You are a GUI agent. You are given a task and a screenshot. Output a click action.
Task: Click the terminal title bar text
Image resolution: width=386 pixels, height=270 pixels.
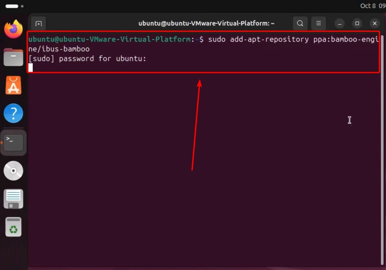(x=206, y=23)
